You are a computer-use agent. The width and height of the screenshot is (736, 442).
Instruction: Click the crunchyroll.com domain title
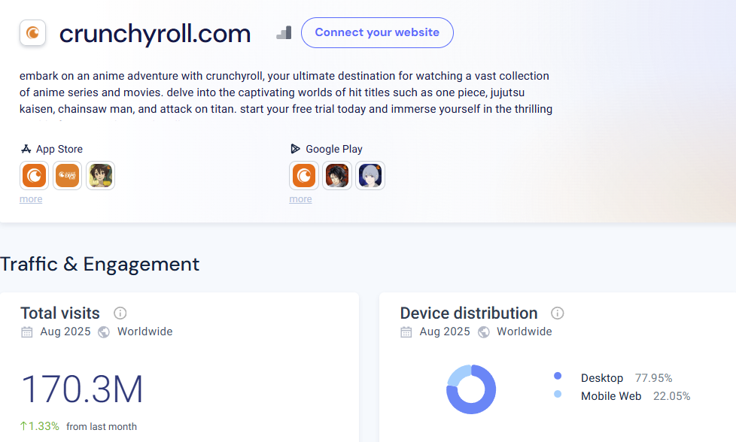tap(155, 34)
